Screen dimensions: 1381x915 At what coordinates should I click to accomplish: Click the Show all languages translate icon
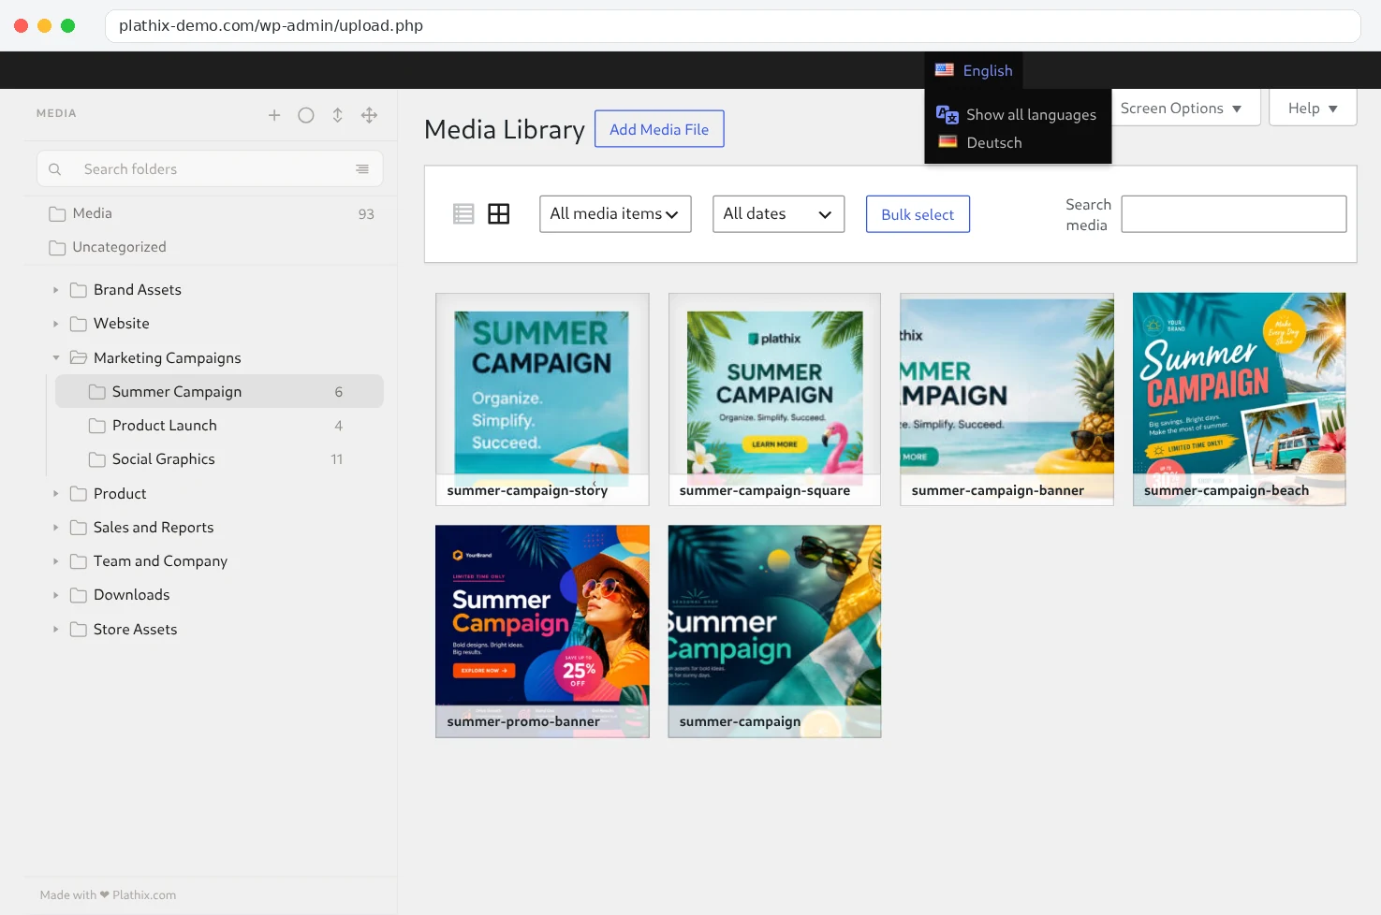click(x=948, y=114)
